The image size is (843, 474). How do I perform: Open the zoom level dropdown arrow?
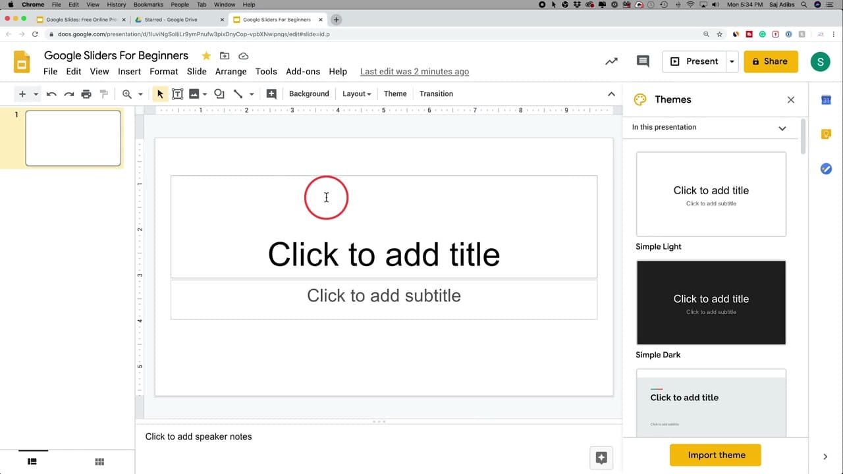[140, 94]
